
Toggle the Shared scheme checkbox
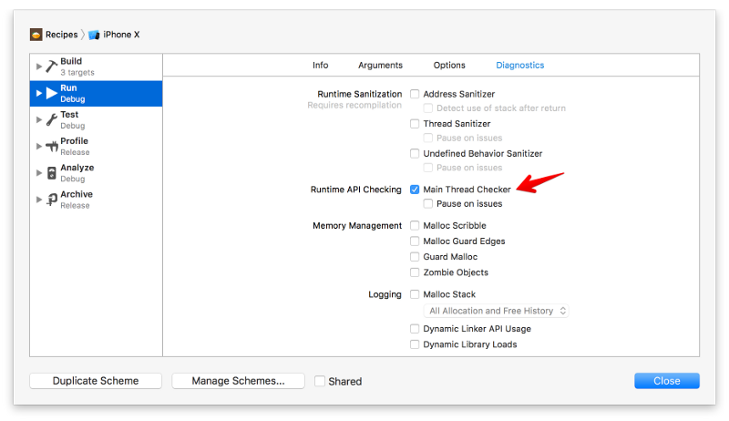point(320,381)
